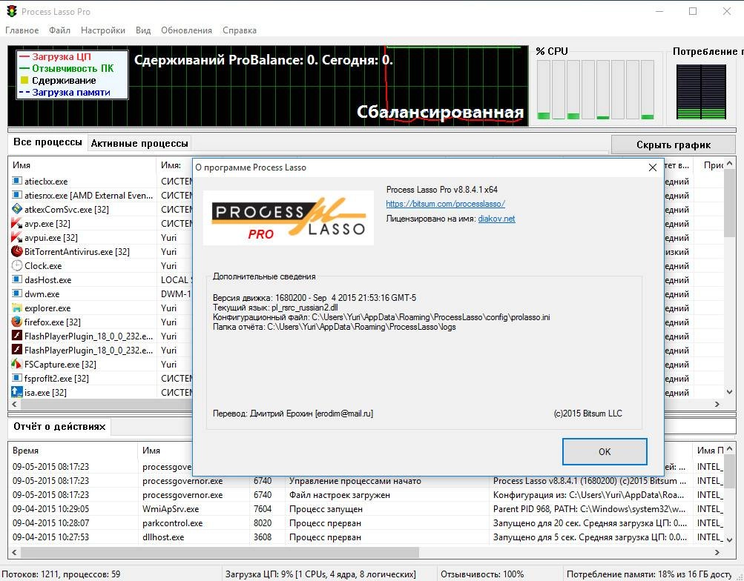
Task: Open the Справка menu
Action: [240, 30]
